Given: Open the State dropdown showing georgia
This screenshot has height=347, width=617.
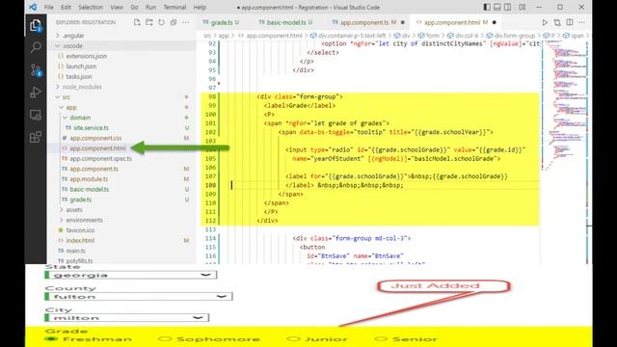Looking at the screenshot, I should tap(131, 275).
